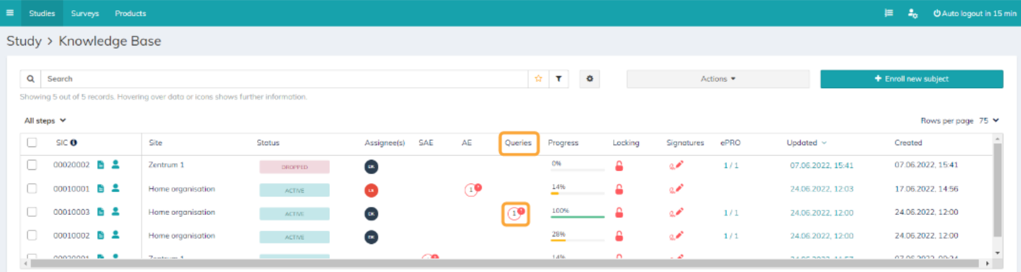Switch to the Surveys tab
The height and width of the screenshot is (272, 1021).
(85, 13)
